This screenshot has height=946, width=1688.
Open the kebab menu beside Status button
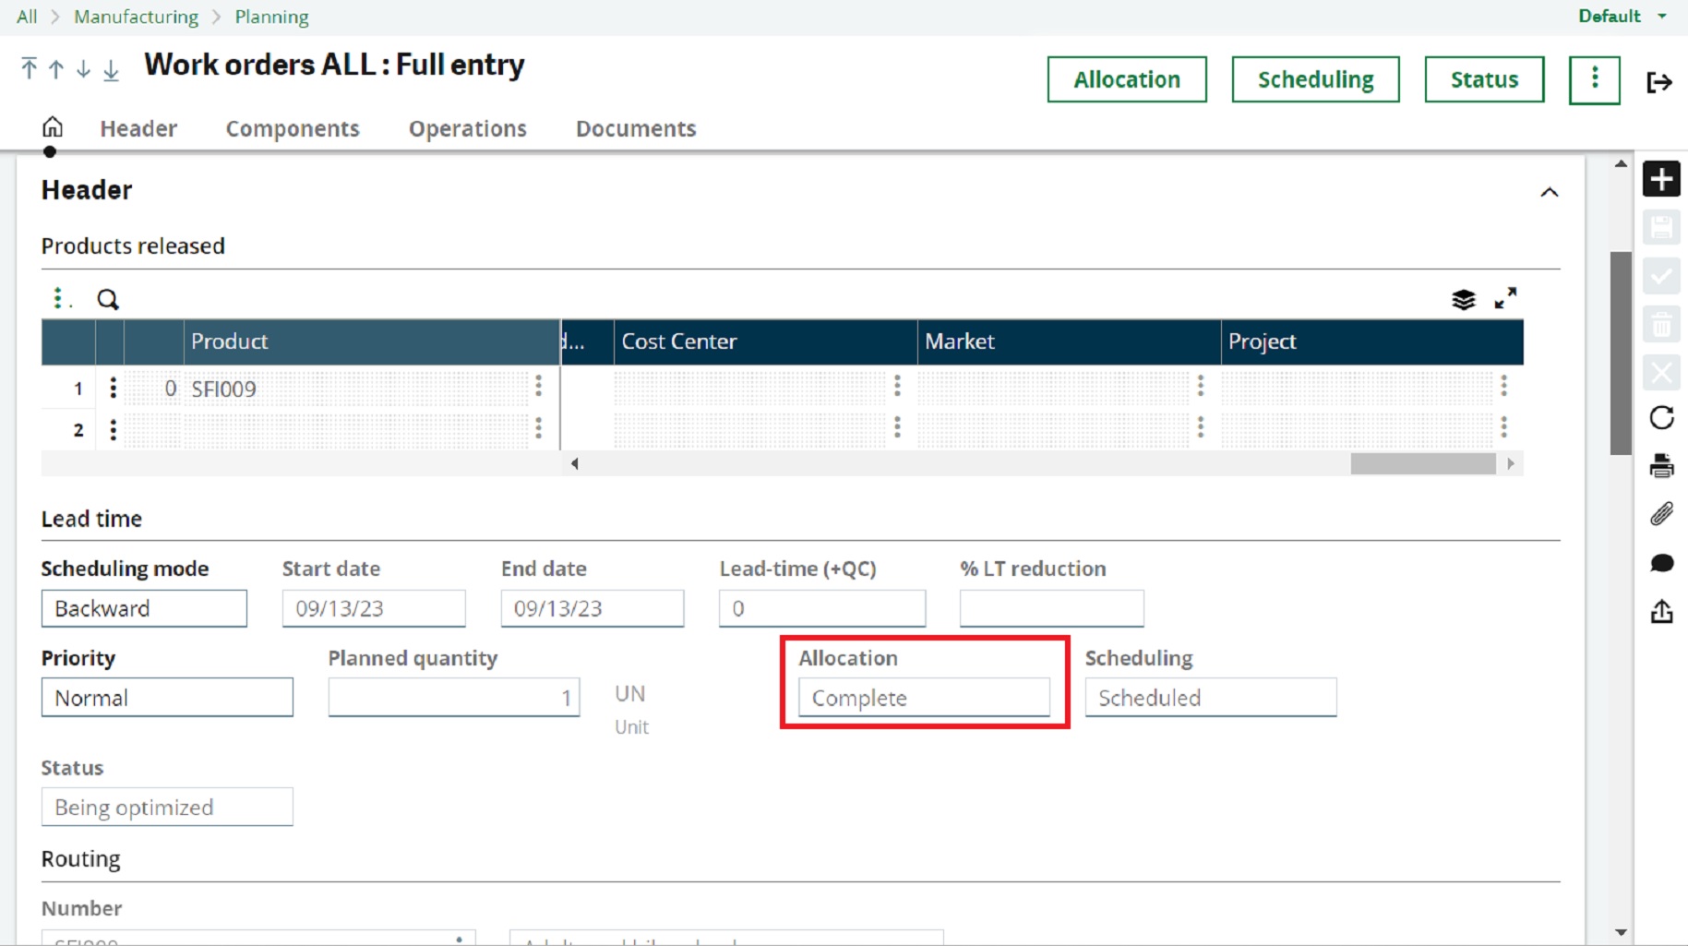click(x=1595, y=79)
